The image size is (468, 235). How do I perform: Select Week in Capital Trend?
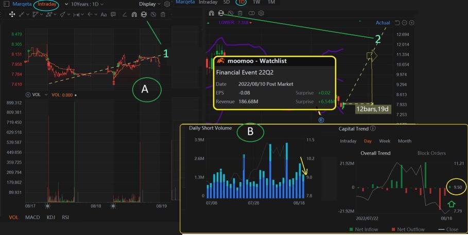pyautogui.click(x=385, y=141)
